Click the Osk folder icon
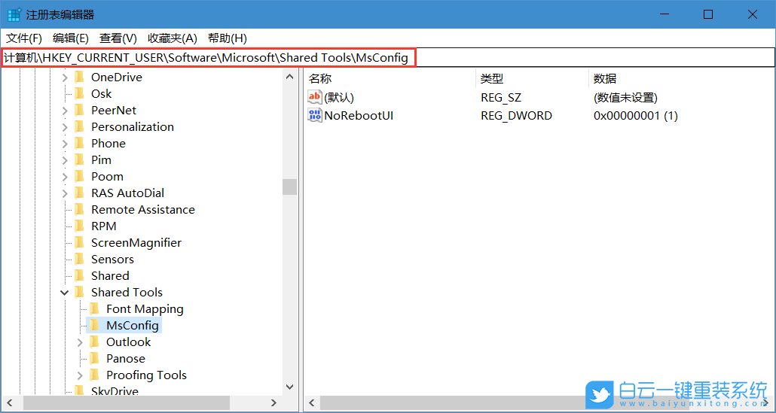 (79, 94)
